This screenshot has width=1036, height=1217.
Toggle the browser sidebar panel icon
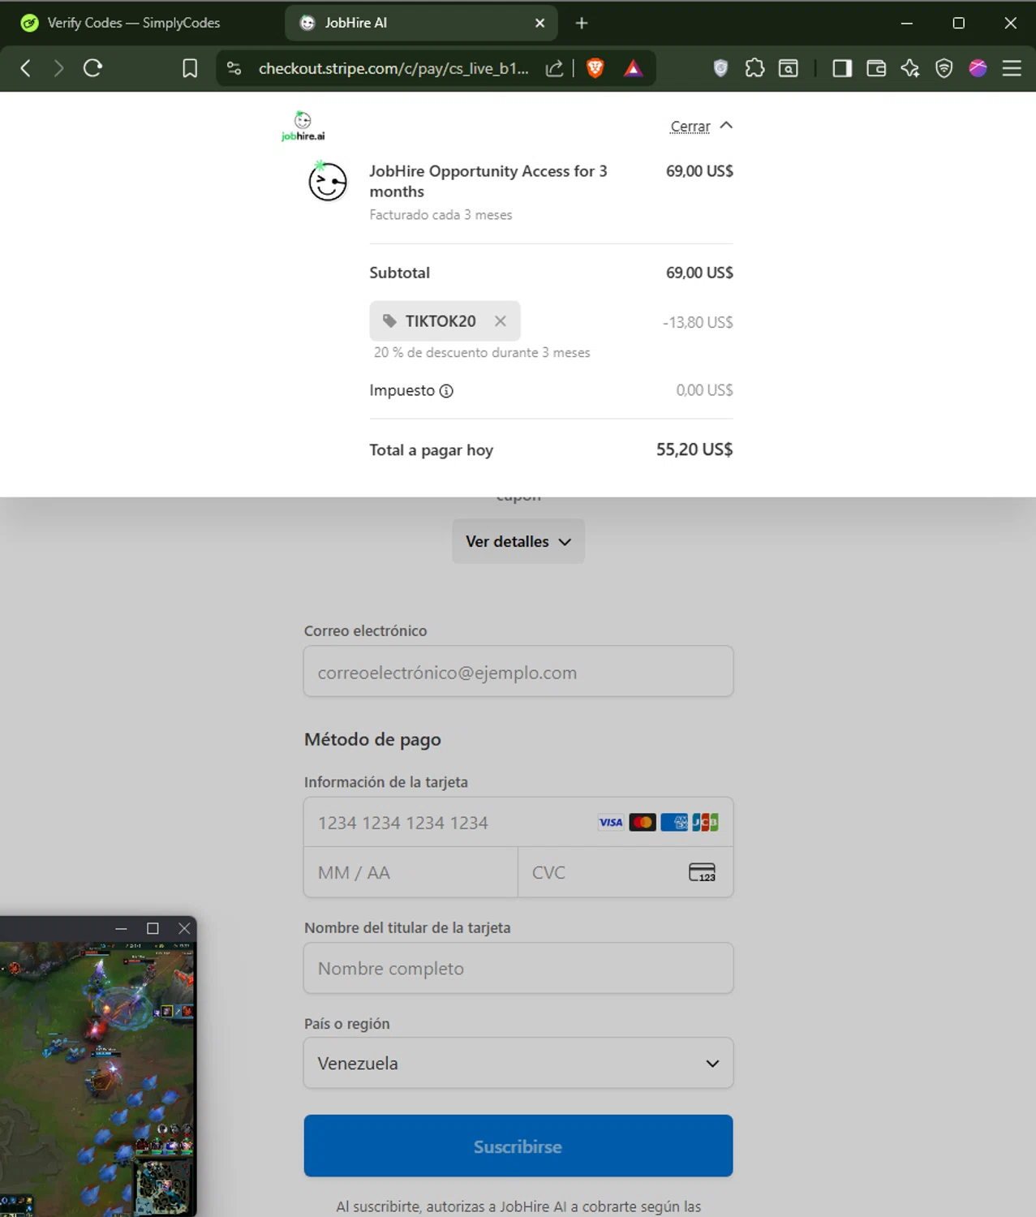pyautogui.click(x=842, y=68)
